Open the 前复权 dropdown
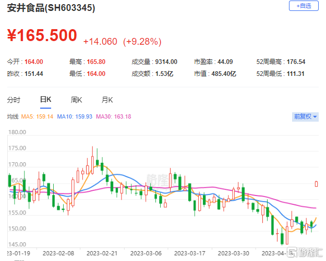The width and height of the screenshot is (326, 261). 305,116
